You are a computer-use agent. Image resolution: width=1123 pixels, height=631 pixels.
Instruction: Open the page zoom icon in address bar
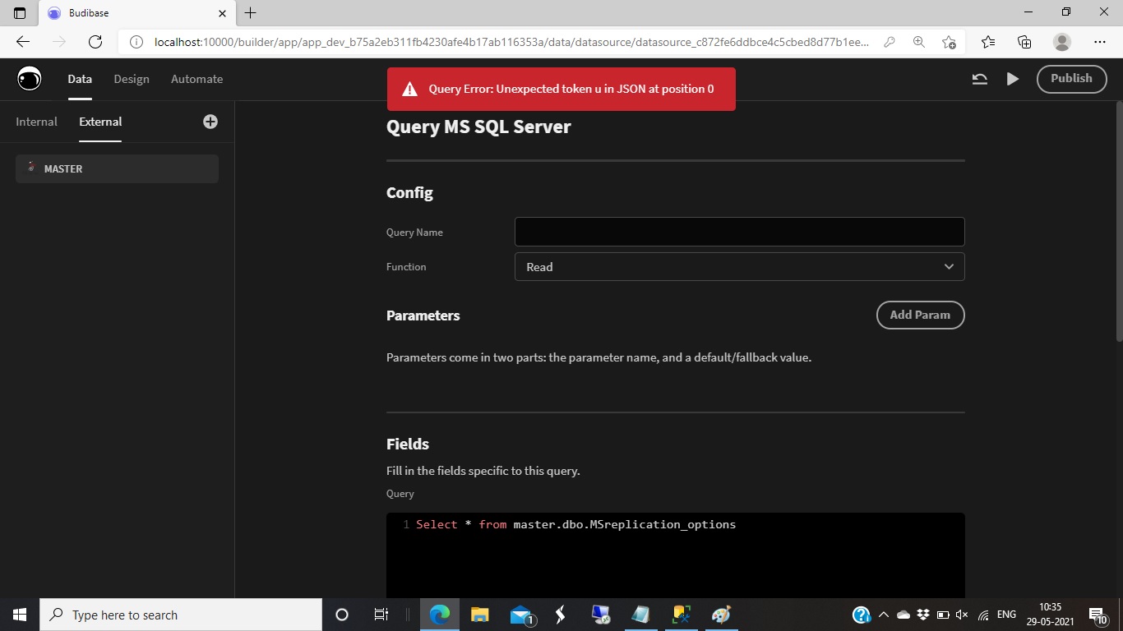pyautogui.click(x=919, y=40)
